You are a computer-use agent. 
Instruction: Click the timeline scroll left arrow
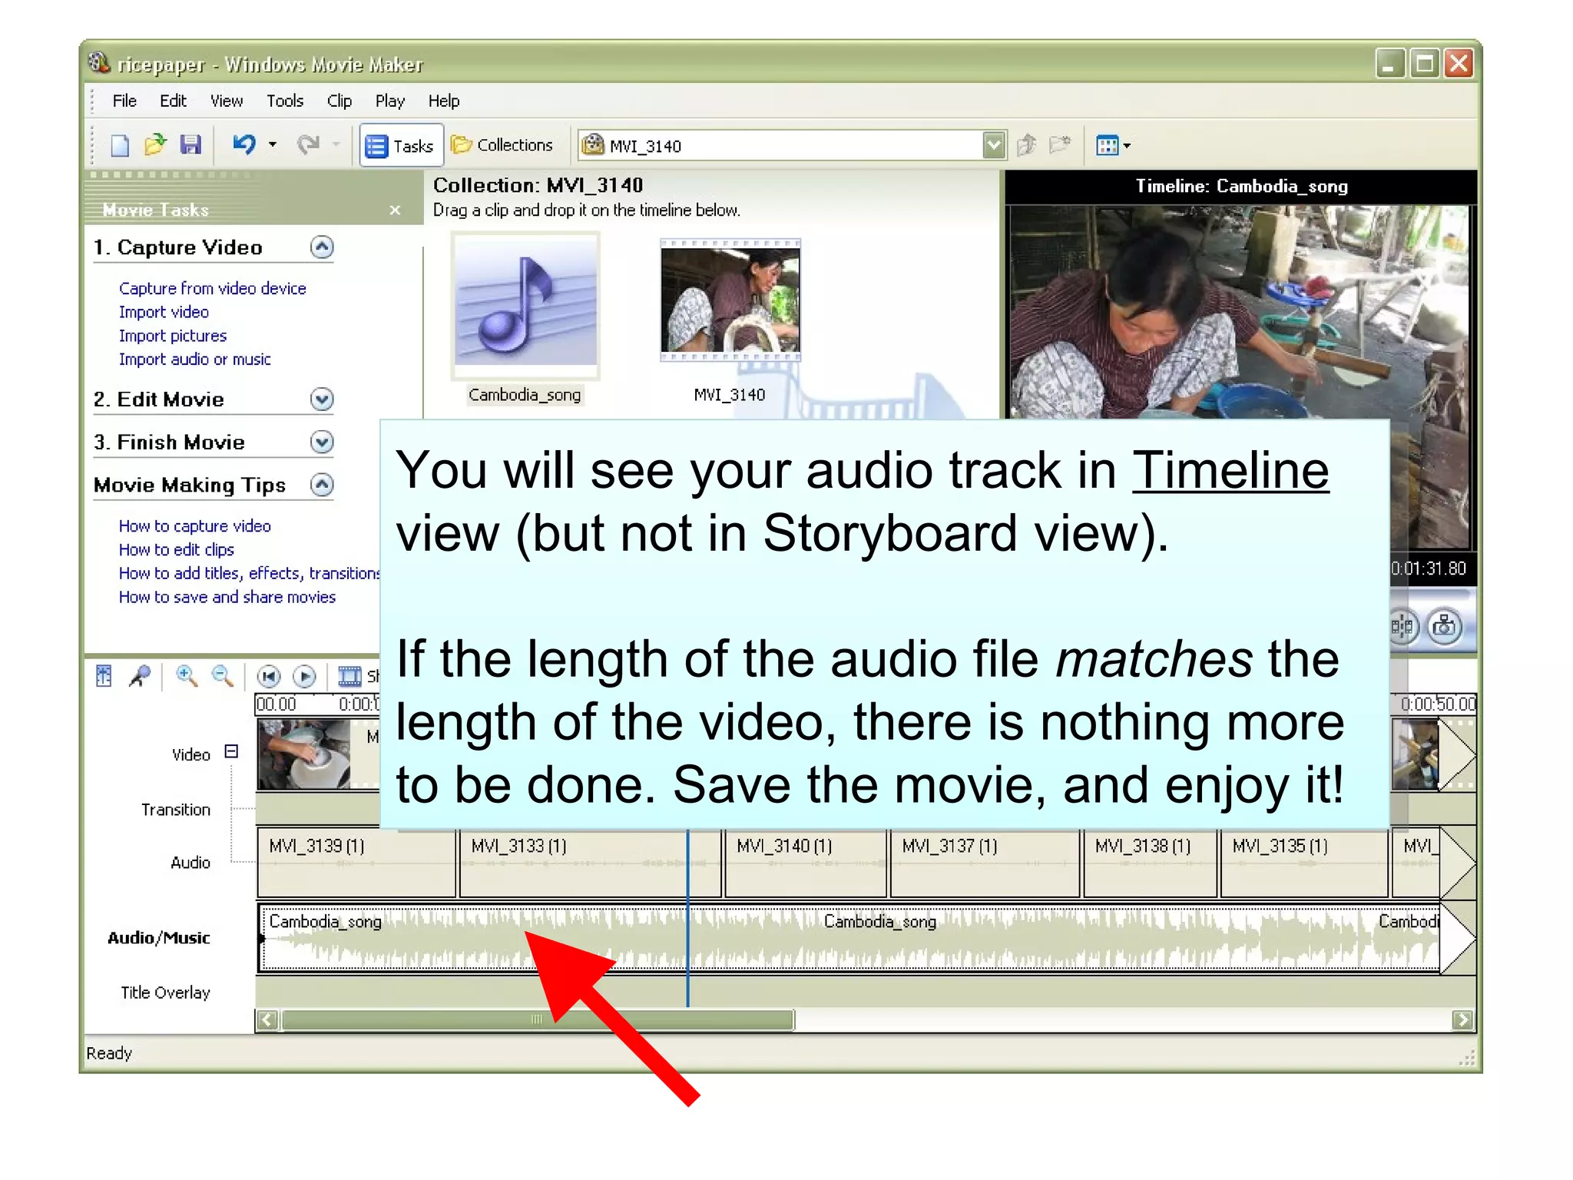pyautogui.click(x=267, y=1020)
